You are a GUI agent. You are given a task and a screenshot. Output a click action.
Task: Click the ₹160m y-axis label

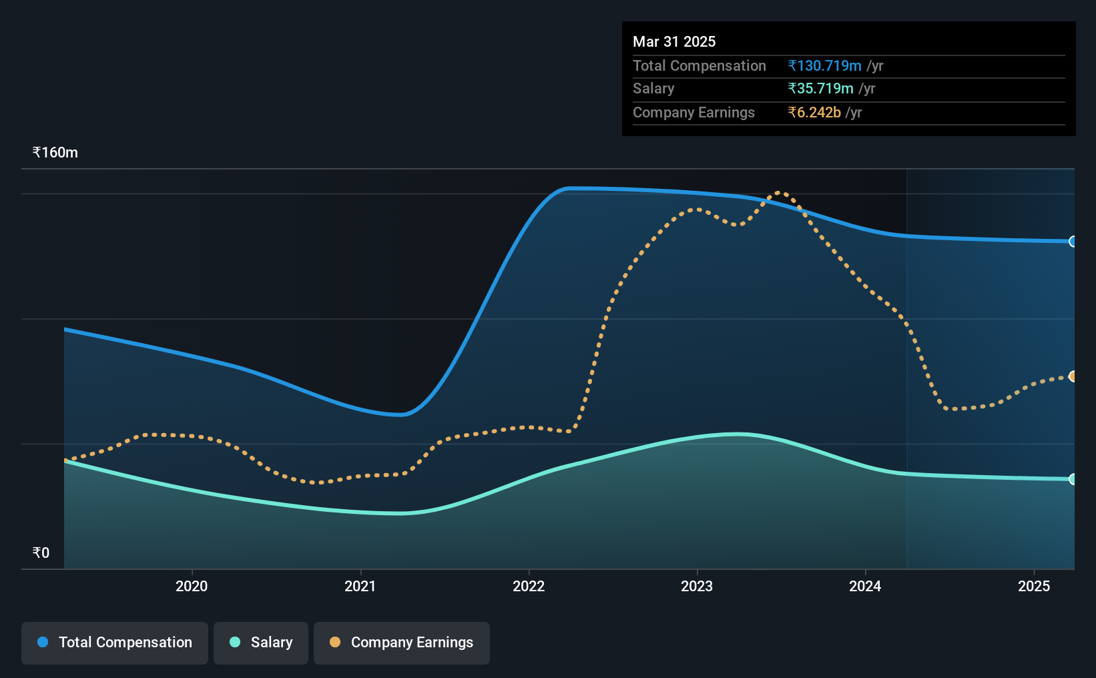click(55, 153)
